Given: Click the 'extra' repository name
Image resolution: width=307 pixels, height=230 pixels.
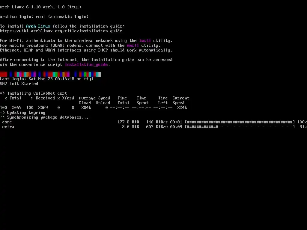Looking at the screenshot, I should (8, 127).
